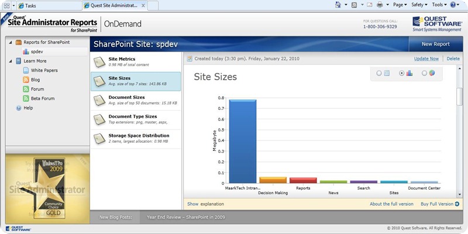Switch to the Tasks browser tab
Image resolution: width=468 pixels, height=234 pixels.
click(x=41, y=5)
